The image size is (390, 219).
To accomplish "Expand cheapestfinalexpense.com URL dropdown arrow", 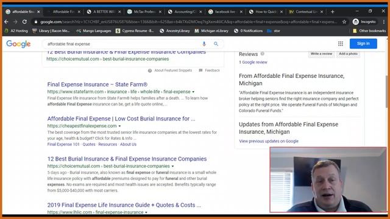I will pyautogui.click(x=119, y=126).
